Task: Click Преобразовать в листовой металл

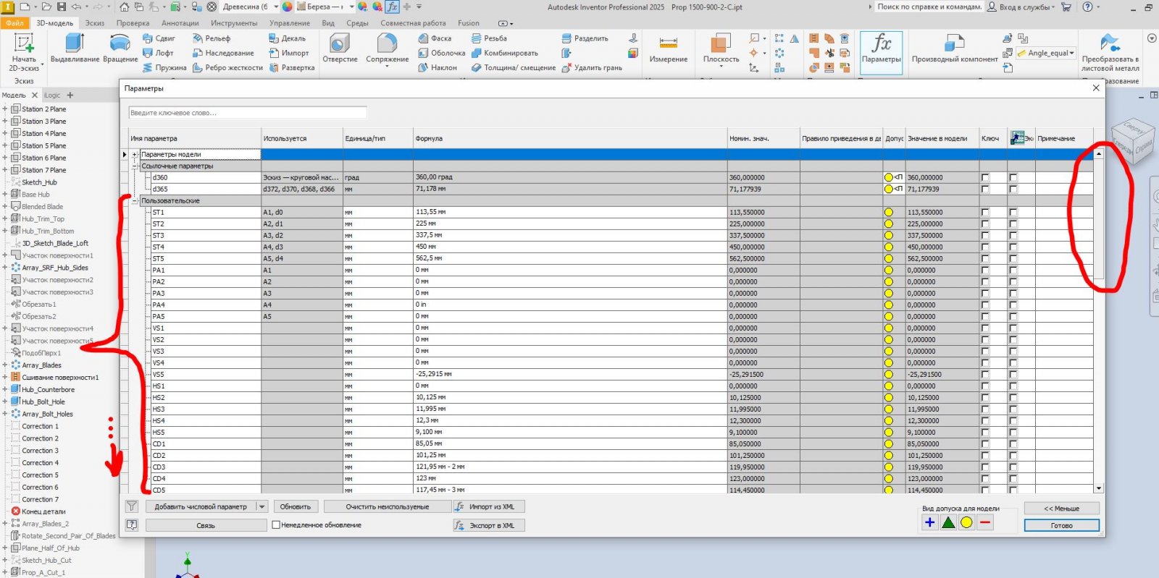Action: [x=1110, y=52]
